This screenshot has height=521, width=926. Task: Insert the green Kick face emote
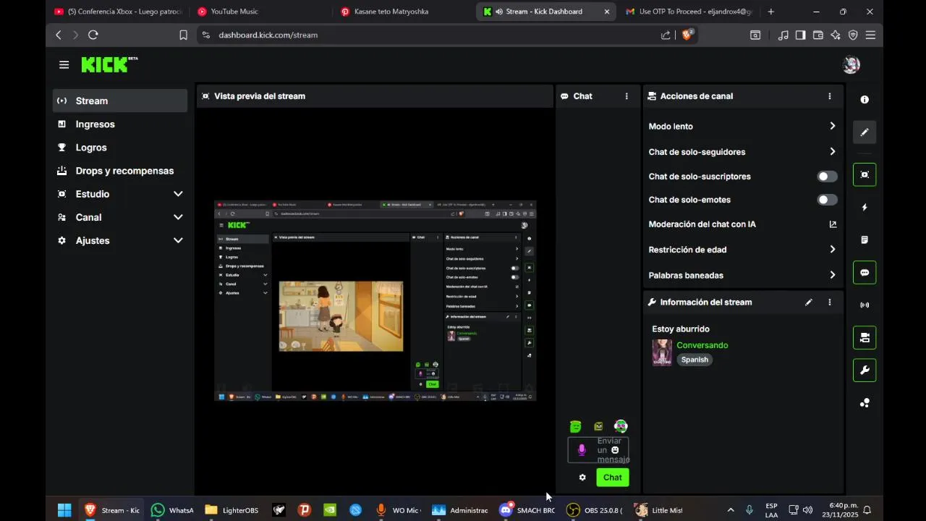(575, 427)
